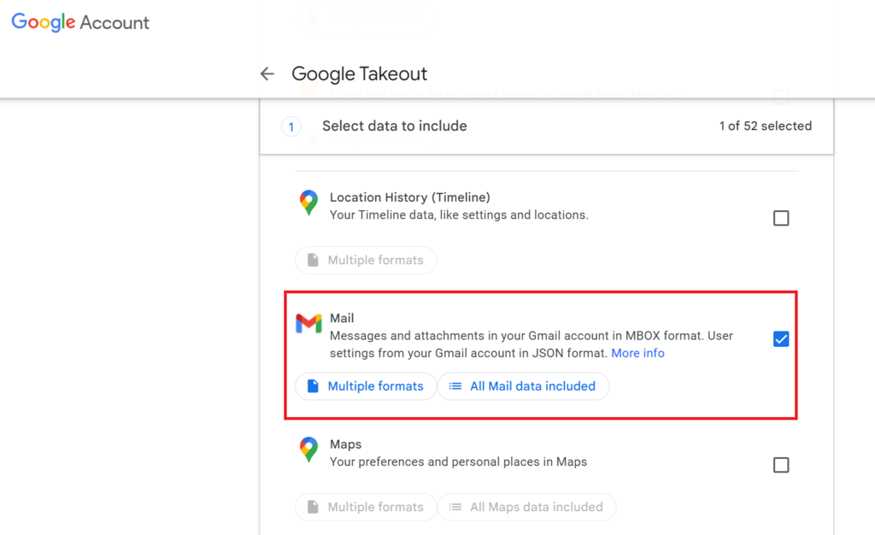Image resolution: width=875 pixels, height=535 pixels.
Task: Enable the Location History (Timeline) checkbox
Action: pos(781,218)
